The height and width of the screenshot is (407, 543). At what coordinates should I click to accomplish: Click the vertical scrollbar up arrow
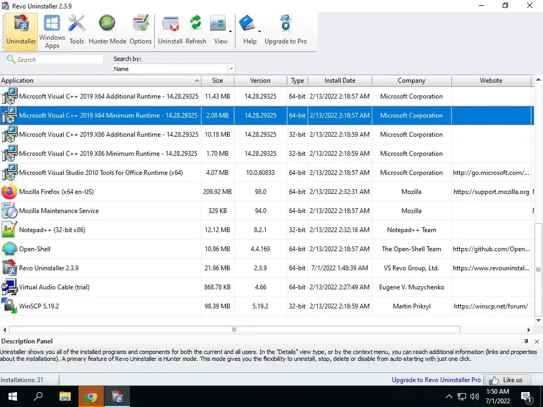(538, 79)
